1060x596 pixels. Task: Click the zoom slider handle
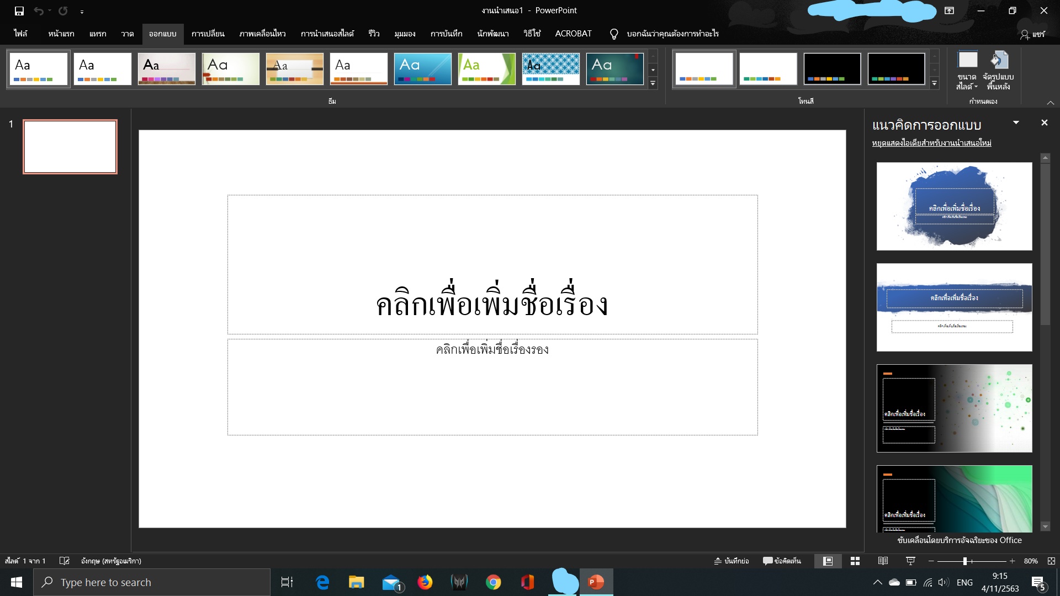965,561
